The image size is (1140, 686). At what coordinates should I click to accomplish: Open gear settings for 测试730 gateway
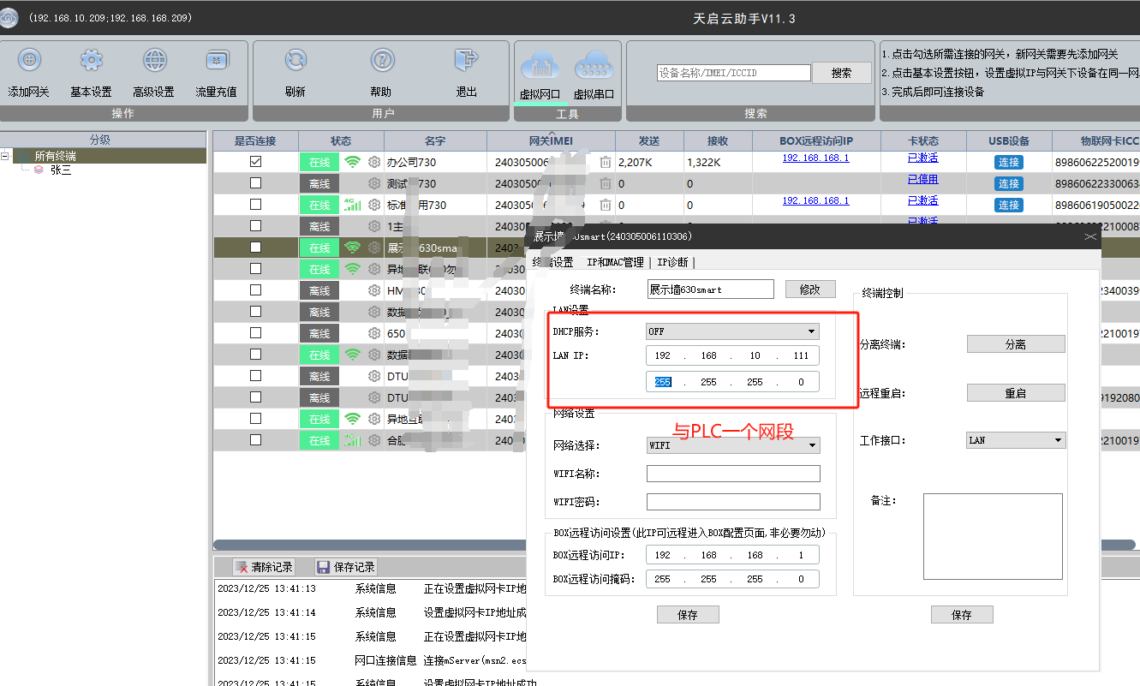point(374,183)
